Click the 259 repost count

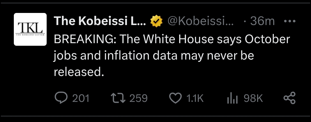138,98
